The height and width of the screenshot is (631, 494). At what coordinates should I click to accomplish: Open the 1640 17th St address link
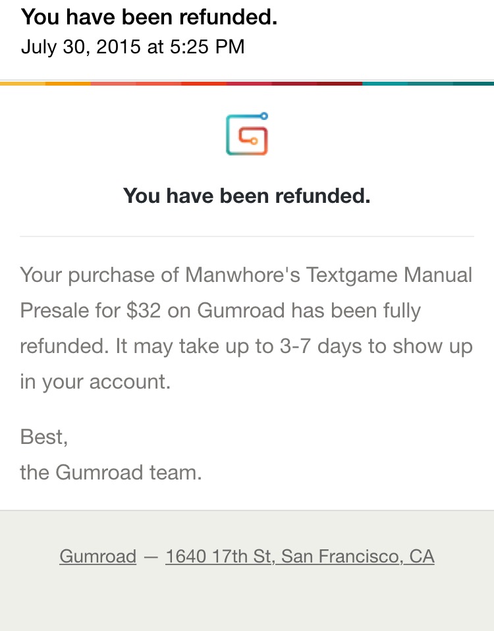pos(300,557)
